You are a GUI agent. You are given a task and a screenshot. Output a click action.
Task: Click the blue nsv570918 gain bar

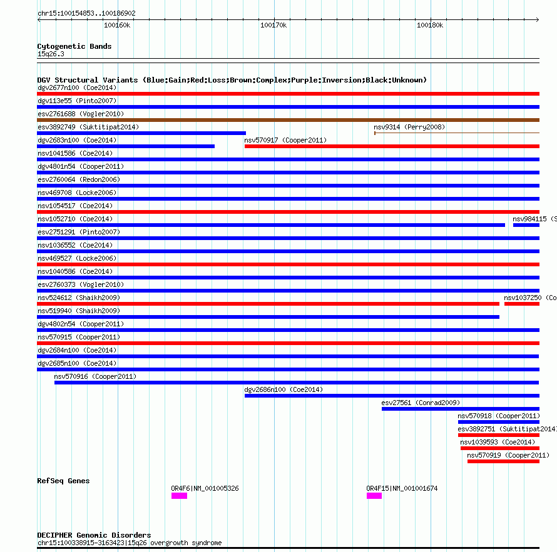[499, 422]
